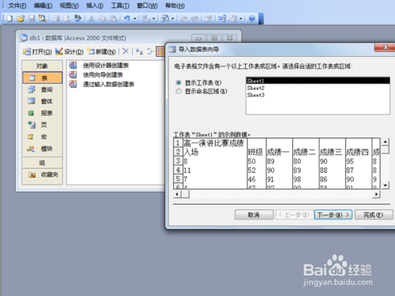The width and height of the screenshot is (395, 296).
Task: Click 新建(N) in db1 window toolbar
Action: 101,51
